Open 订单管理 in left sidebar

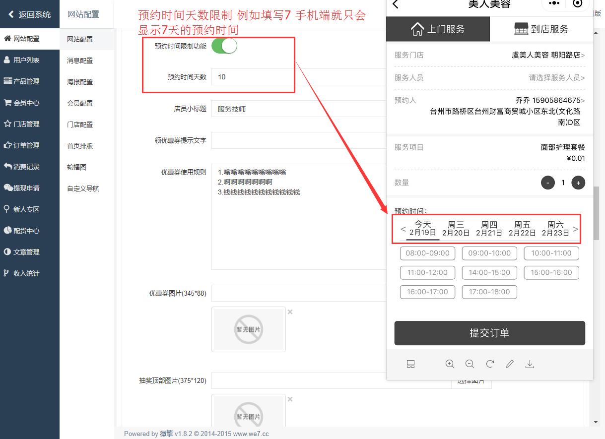(26, 145)
